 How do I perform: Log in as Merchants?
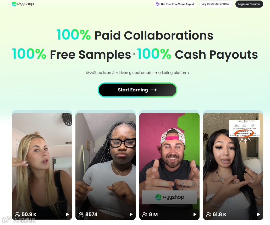click(x=216, y=4)
